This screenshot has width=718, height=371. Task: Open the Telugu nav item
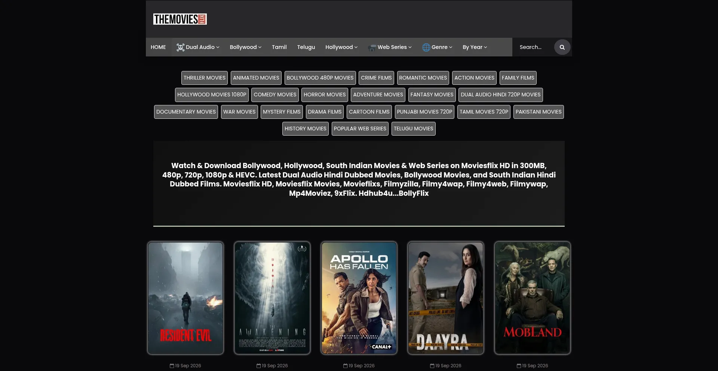(x=306, y=47)
